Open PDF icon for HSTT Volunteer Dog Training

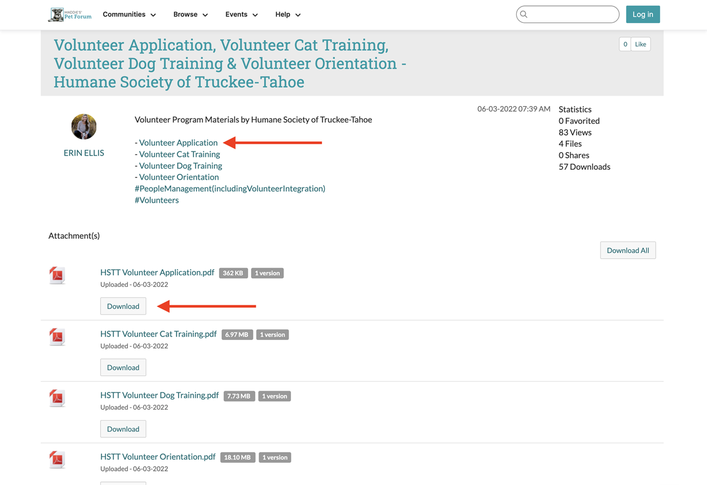[57, 398]
